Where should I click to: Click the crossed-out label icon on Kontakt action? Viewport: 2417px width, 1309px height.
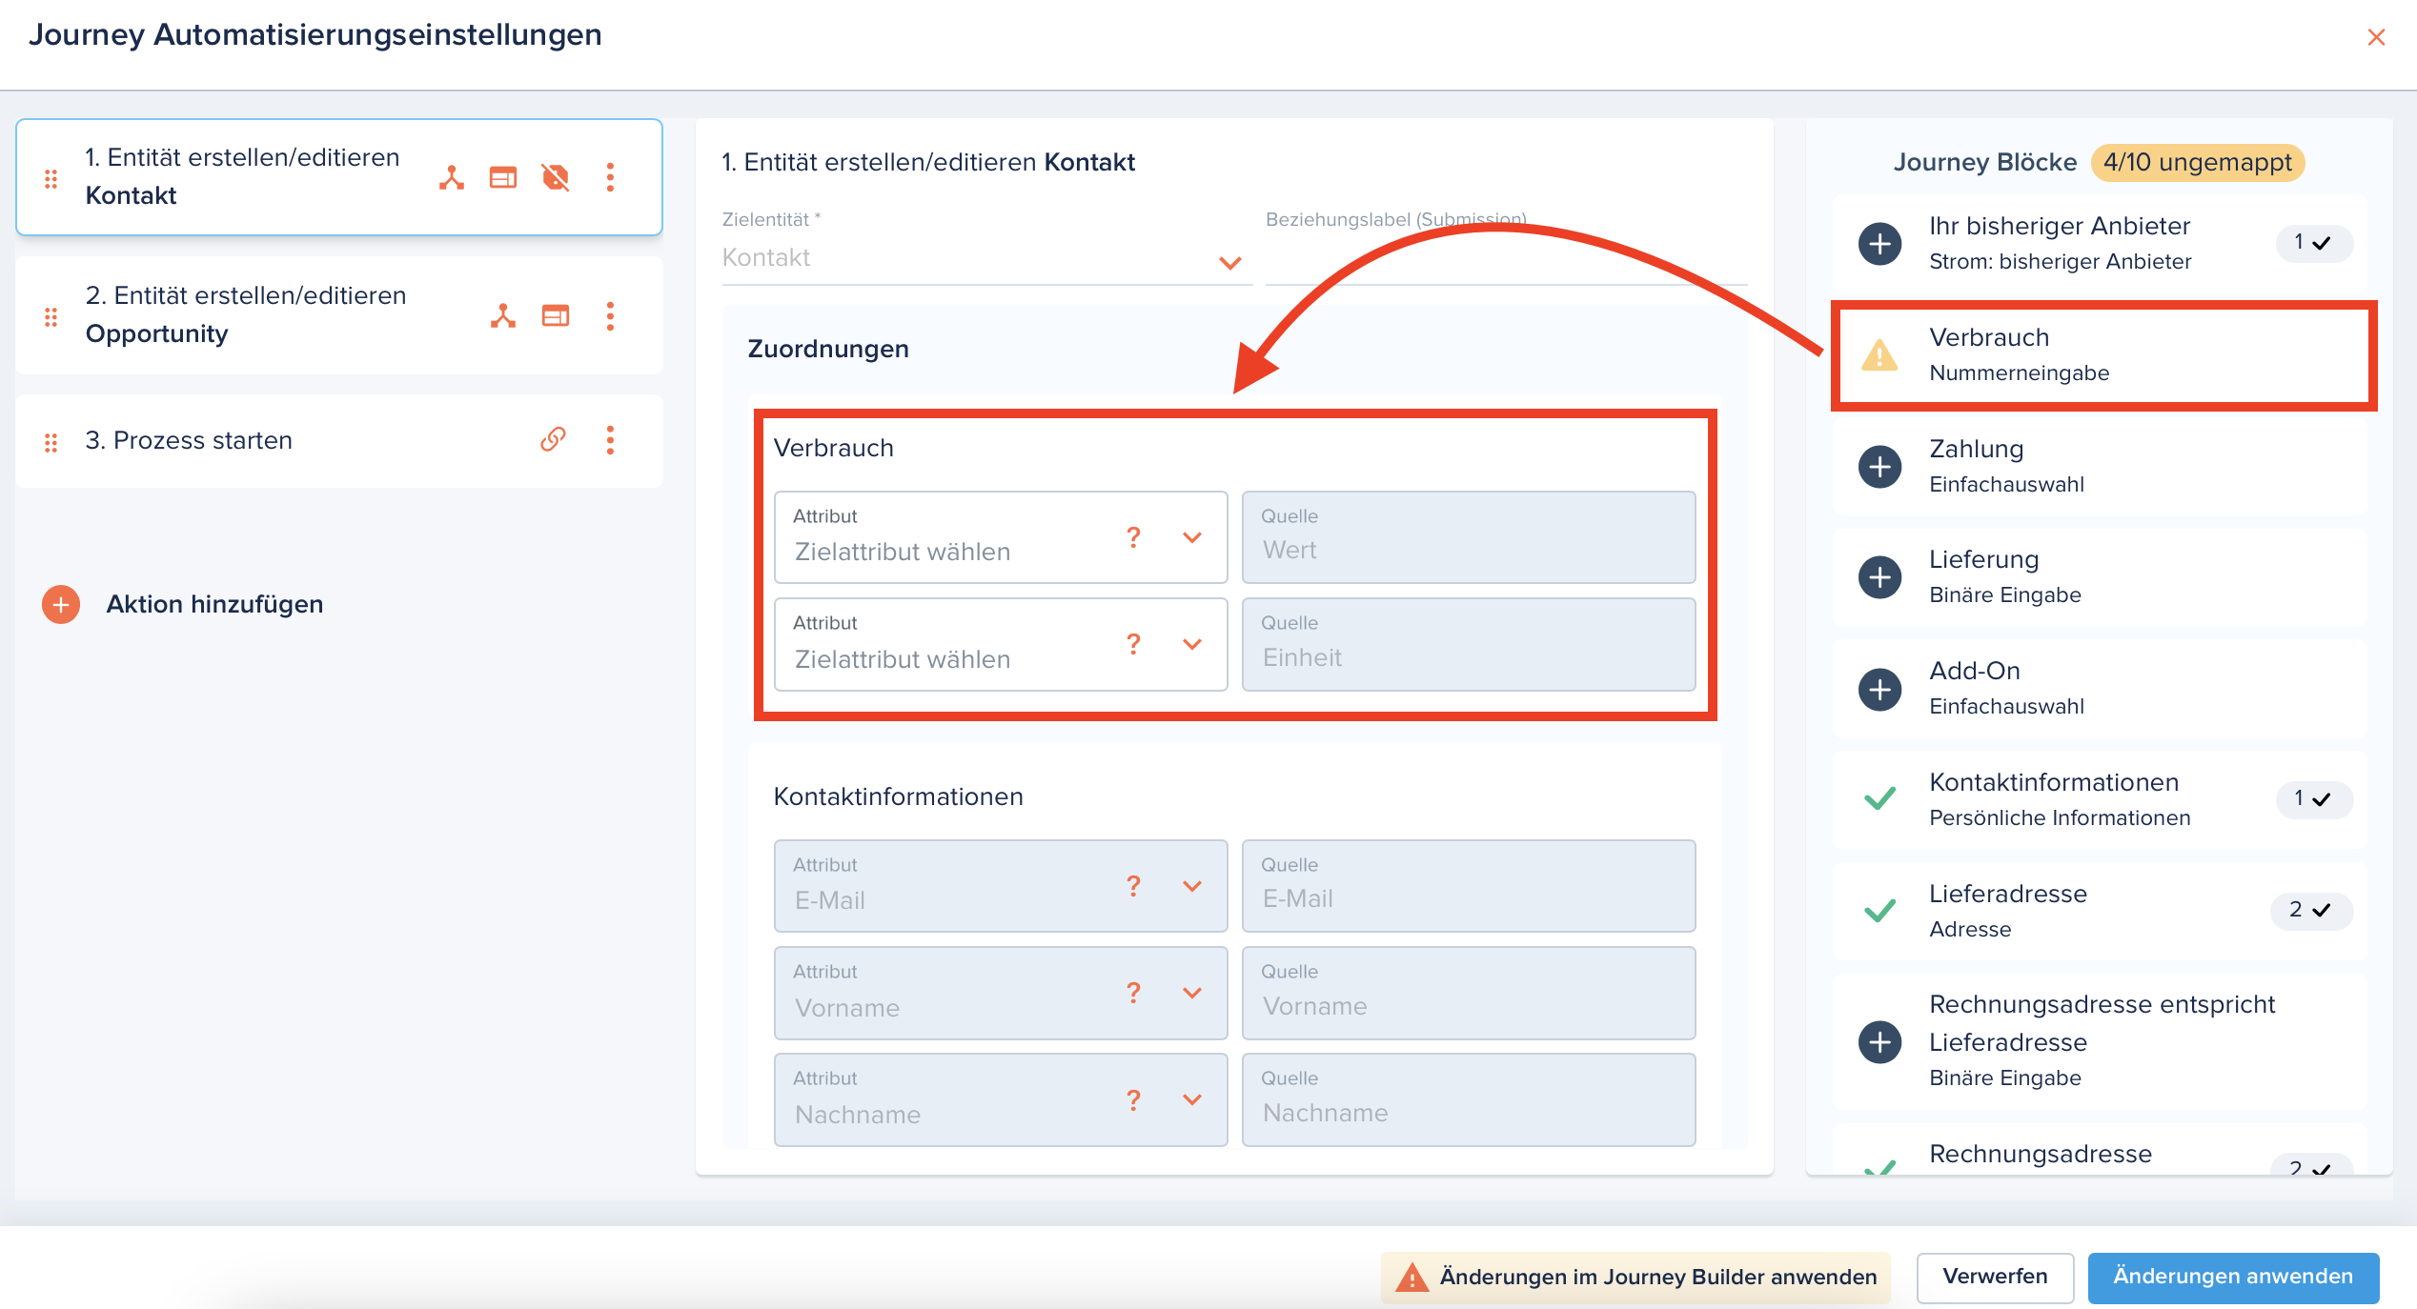556,177
